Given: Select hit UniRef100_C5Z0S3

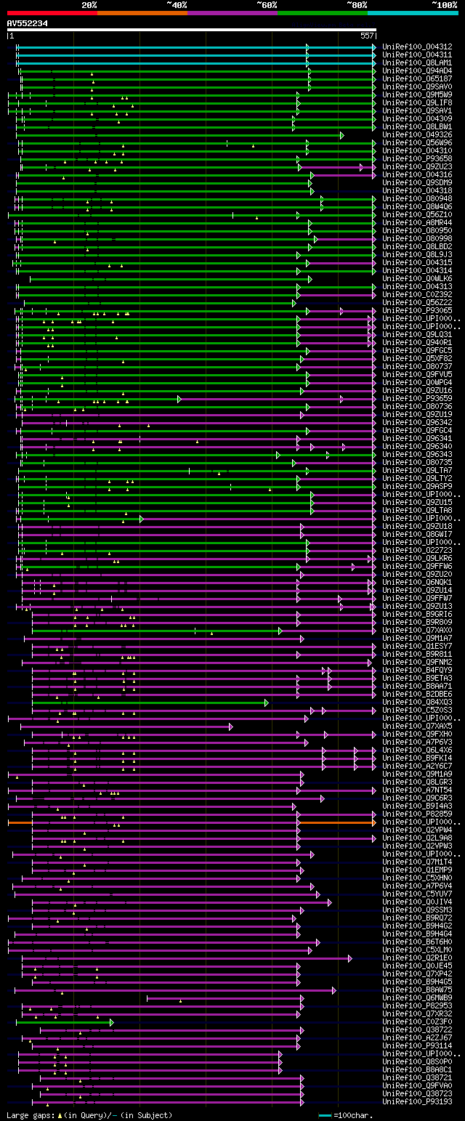Looking at the screenshot, I should 417,711.
